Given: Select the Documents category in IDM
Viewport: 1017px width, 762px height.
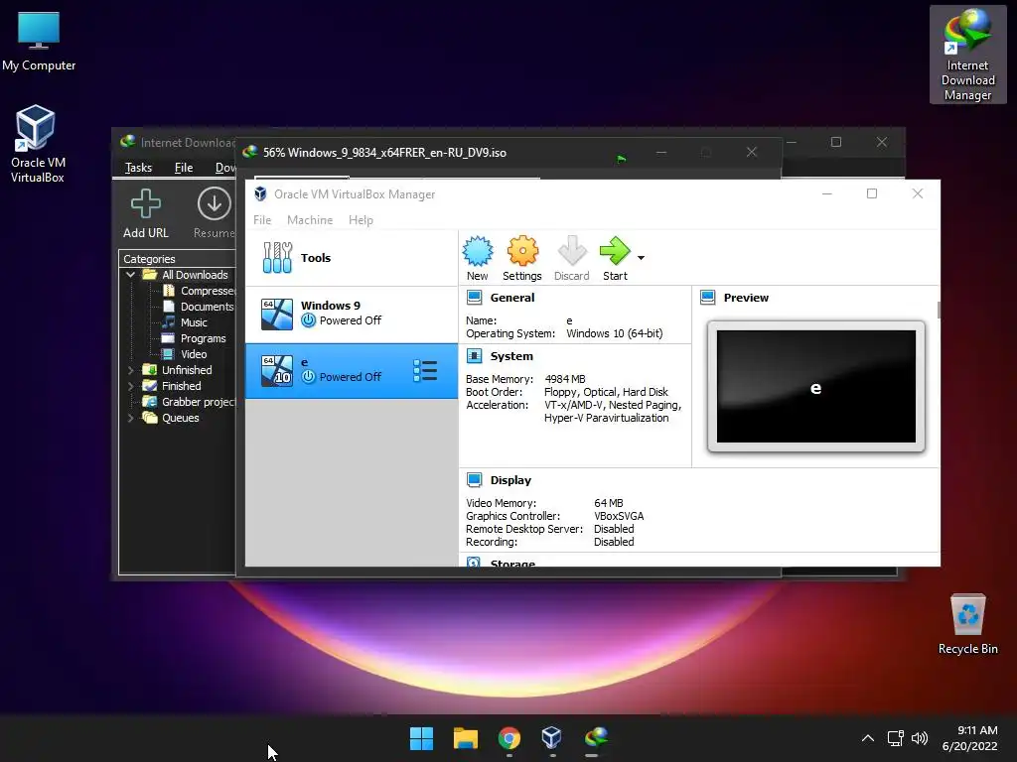Looking at the screenshot, I should pos(198,307).
